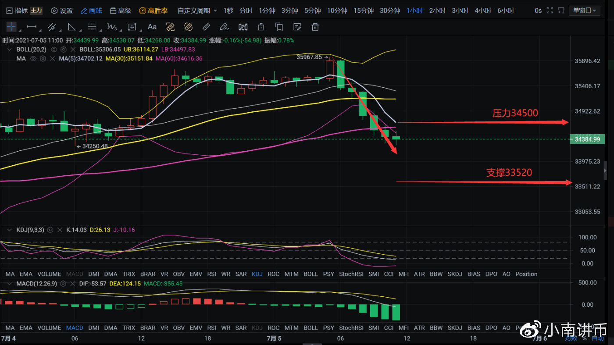Select the W3 wave pattern tool
This screenshot has height=345, width=614.
click(112, 27)
